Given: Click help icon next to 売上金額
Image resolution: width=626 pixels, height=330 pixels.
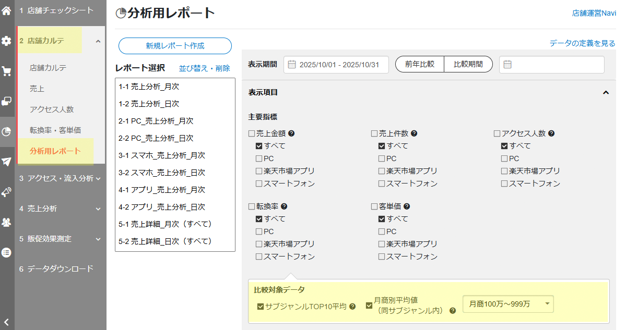Looking at the screenshot, I should [x=291, y=133].
